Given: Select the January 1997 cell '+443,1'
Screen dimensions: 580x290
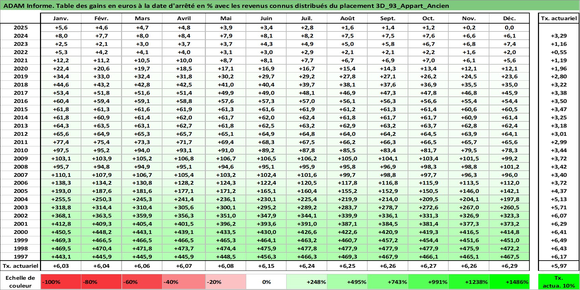Looking at the screenshot, I should click(61, 256).
